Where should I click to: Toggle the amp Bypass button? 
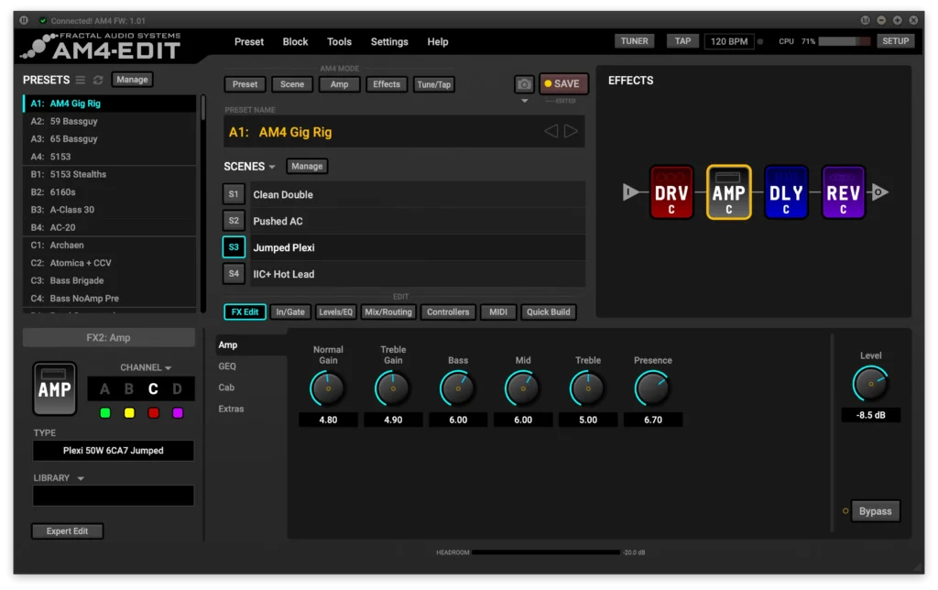pos(875,511)
